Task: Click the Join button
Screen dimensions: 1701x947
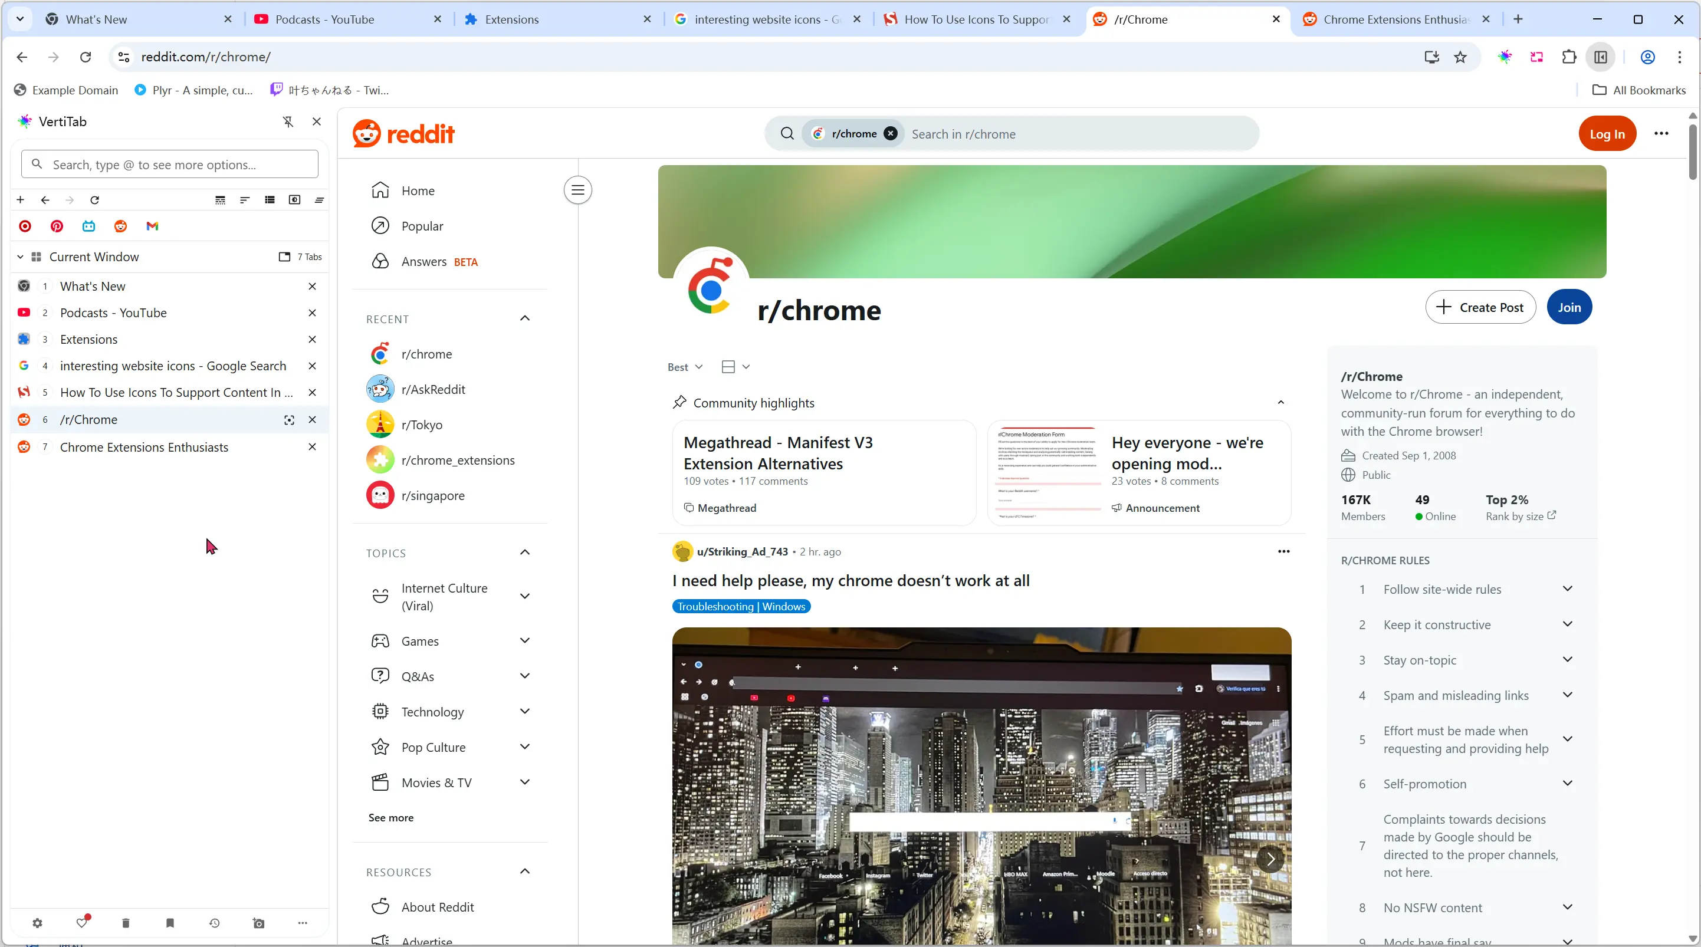Action: coord(1569,307)
